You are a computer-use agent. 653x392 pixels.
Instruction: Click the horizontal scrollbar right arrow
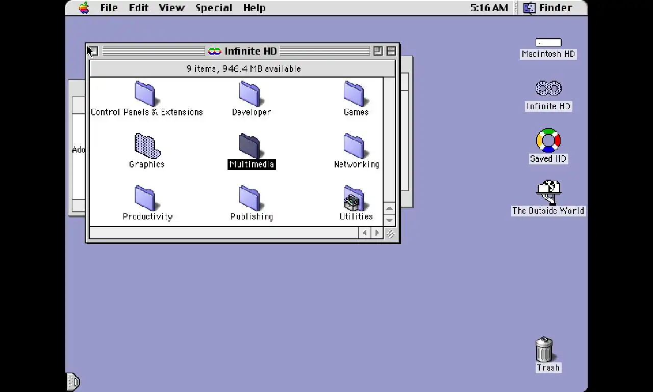[x=377, y=233]
